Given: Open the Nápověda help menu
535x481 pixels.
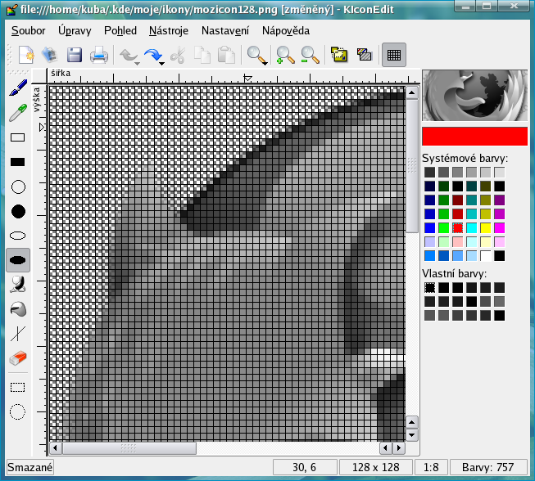Looking at the screenshot, I should (x=286, y=31).
